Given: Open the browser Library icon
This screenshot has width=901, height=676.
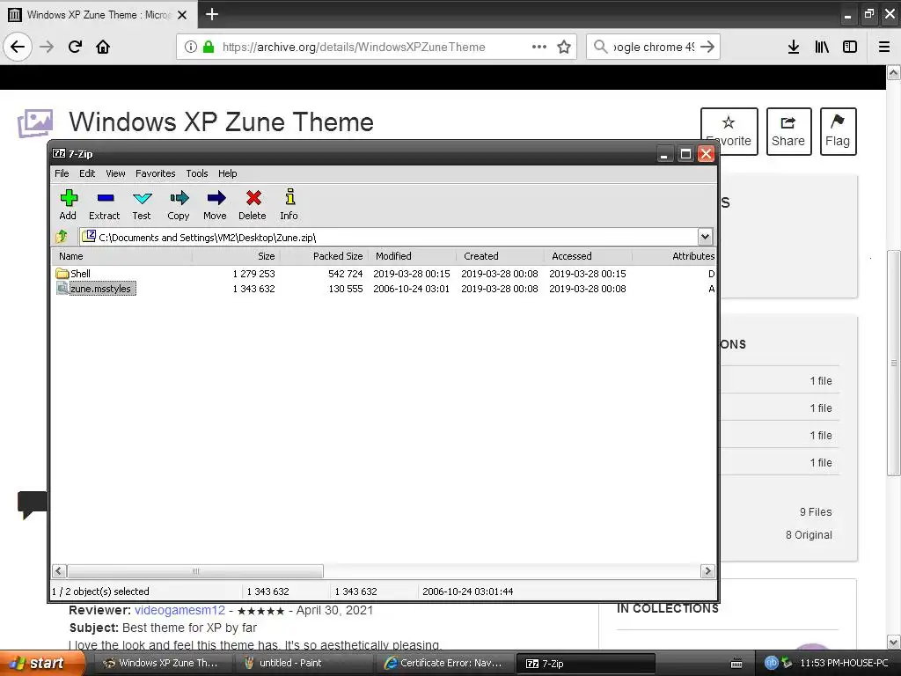Looking at the screenshot, I should pos(822,47).
